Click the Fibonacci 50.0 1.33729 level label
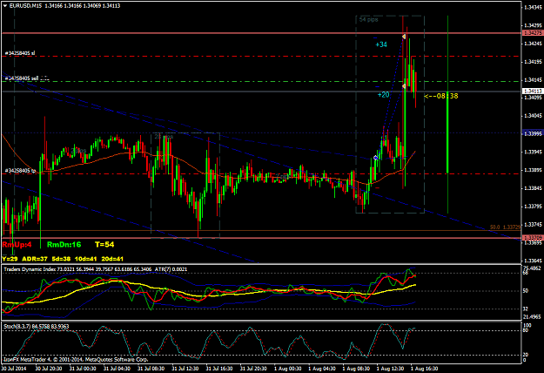544x373 pixels. pos(505,227)
